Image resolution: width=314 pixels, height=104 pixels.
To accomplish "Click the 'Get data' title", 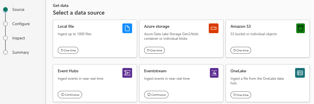I will 61,6.
